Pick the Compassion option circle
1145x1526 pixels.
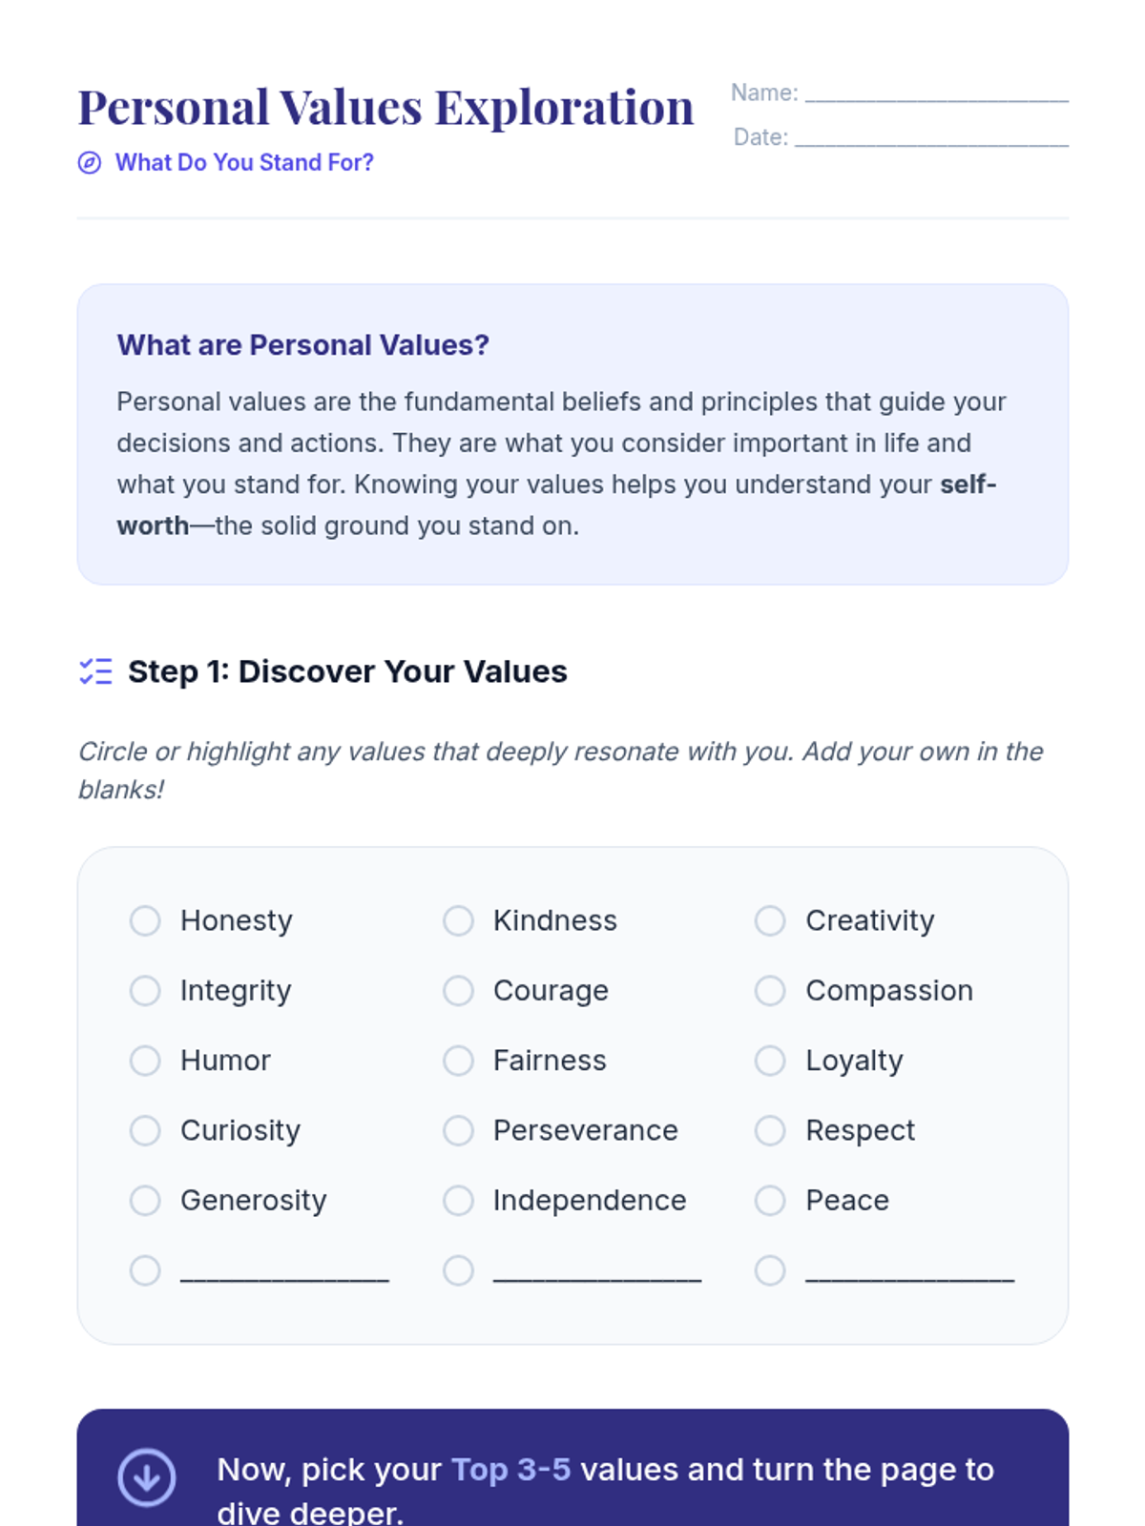tap(770, 991)
